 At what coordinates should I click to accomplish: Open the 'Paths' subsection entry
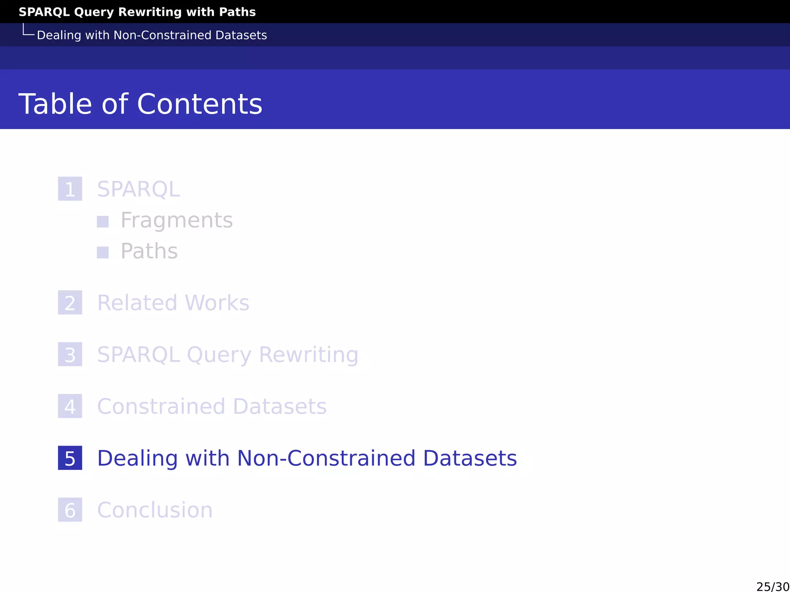(x=149, y=251)
